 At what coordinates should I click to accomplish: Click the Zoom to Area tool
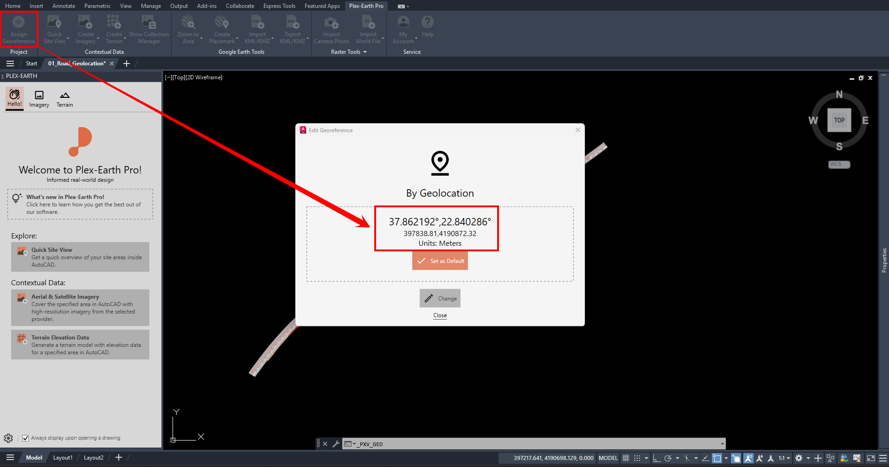[x=188, y=30]
